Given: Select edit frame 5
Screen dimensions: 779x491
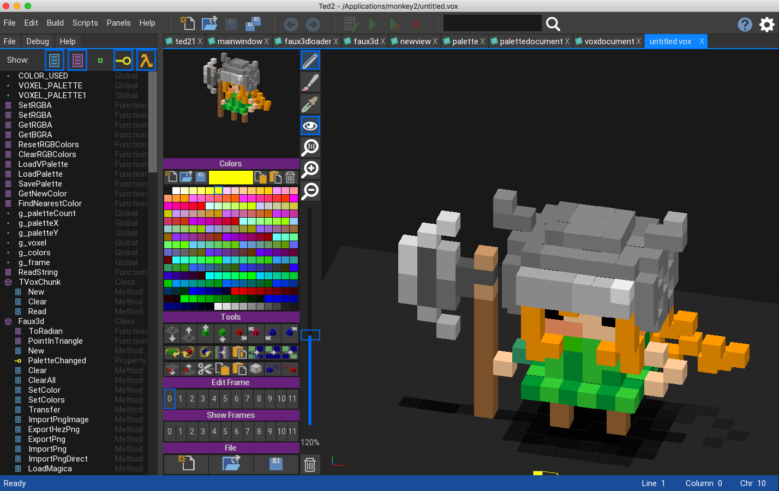Looking at the screenshot, I should coord(225,399).
